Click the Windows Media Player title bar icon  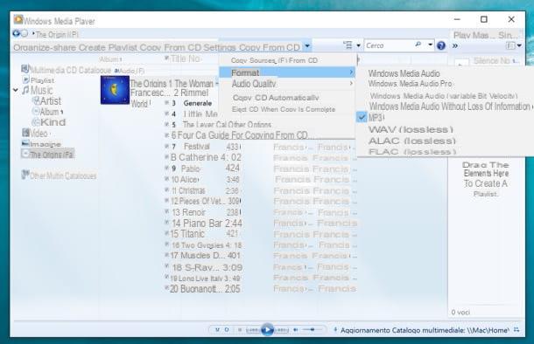point(18,19)
